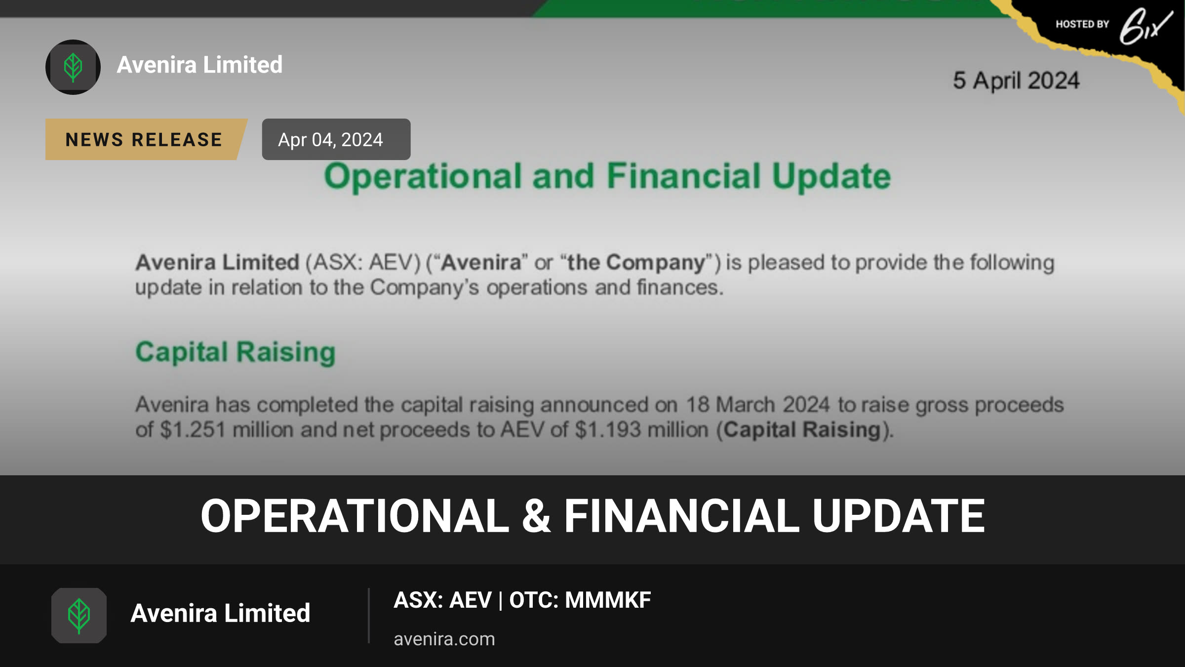Open the avenira.com website link
Screen dimensions: 1185x667
(444, 639)
